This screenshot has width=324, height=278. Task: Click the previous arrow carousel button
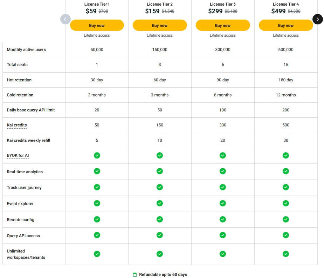(66, 19)
